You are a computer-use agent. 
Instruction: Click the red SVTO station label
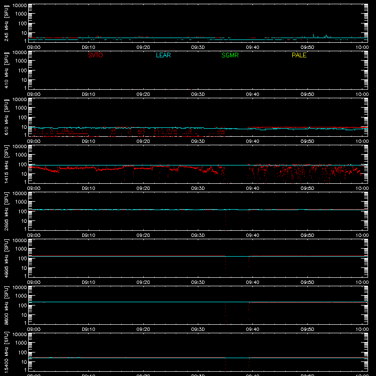point(95,55)
